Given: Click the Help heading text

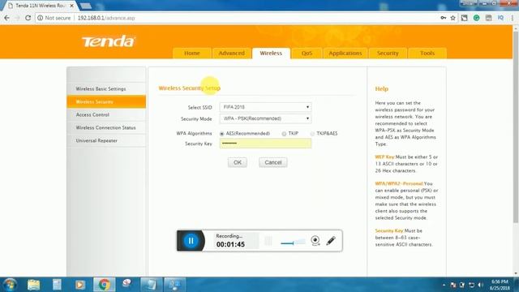Looking at the screenshot, I should [382, 88].
